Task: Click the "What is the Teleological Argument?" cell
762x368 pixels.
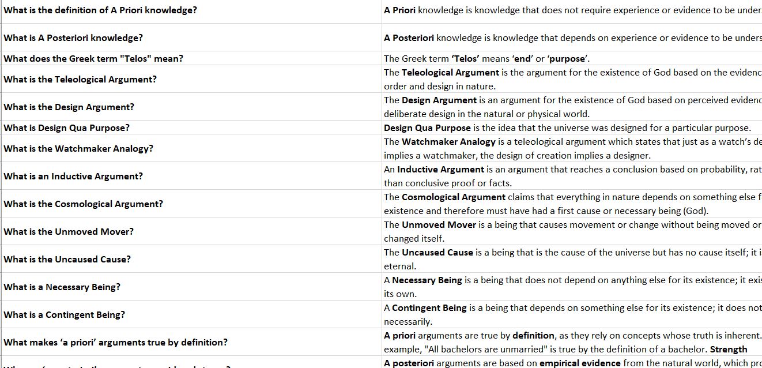Action: (80, 80)
